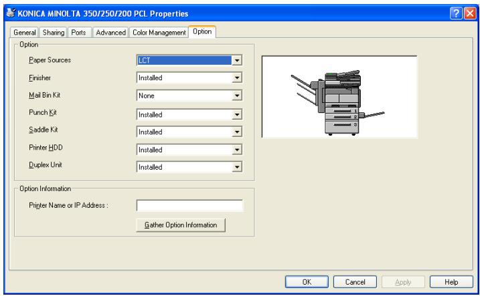480x296 pixels.
Task: Switch to the Ports tab
Action: point(79,32)
